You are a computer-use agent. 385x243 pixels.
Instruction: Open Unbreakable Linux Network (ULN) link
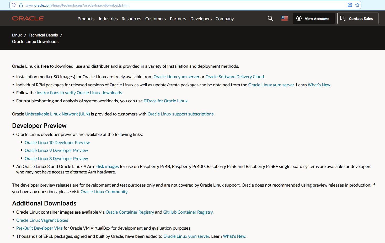pos(57,114)
